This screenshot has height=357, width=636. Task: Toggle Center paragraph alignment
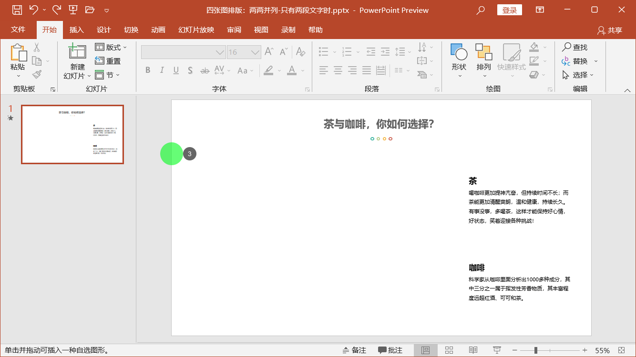point(338,70)
